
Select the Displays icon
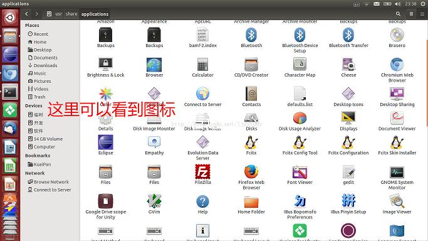coord(348,118)
